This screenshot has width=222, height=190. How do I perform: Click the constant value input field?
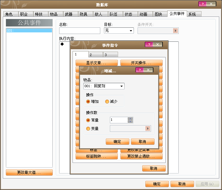119,120
